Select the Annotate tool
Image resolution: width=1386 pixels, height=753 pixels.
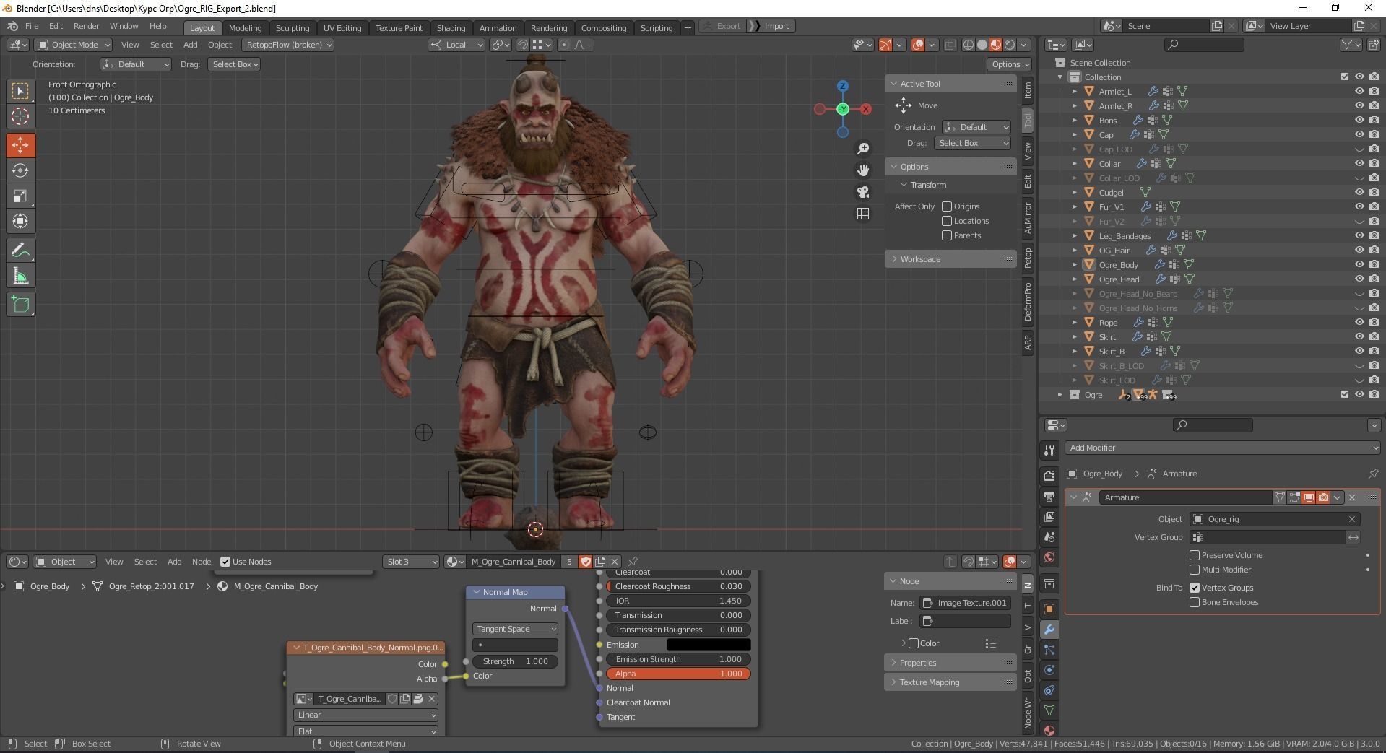point(20,251)
